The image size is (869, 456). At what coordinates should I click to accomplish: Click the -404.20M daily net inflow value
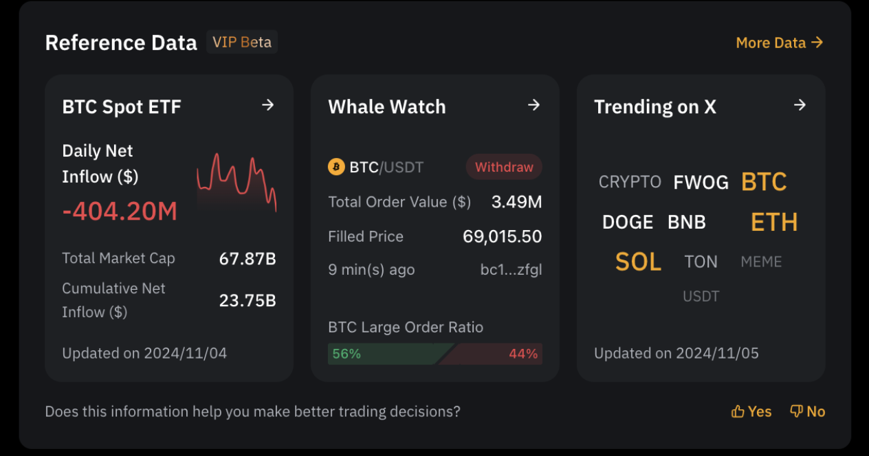[120, 212]
